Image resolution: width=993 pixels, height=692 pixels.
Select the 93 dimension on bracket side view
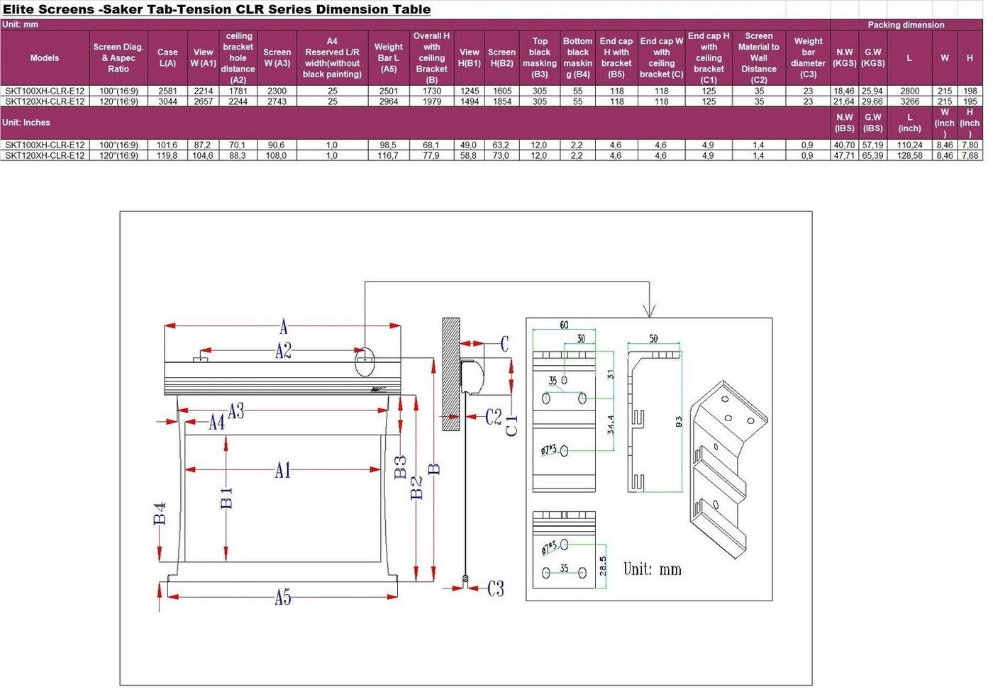tap(679, 421)
